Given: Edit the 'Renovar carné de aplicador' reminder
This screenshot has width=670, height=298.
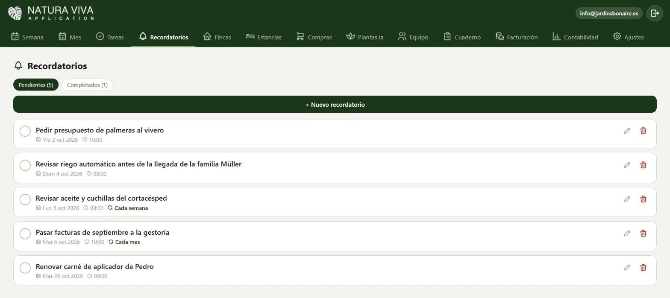Looking at the screenshot, I should pos(627,267).
